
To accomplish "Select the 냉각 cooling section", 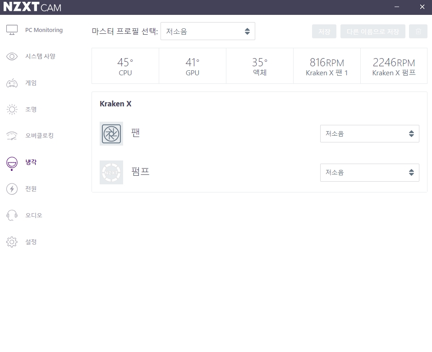I will [31, 162].
